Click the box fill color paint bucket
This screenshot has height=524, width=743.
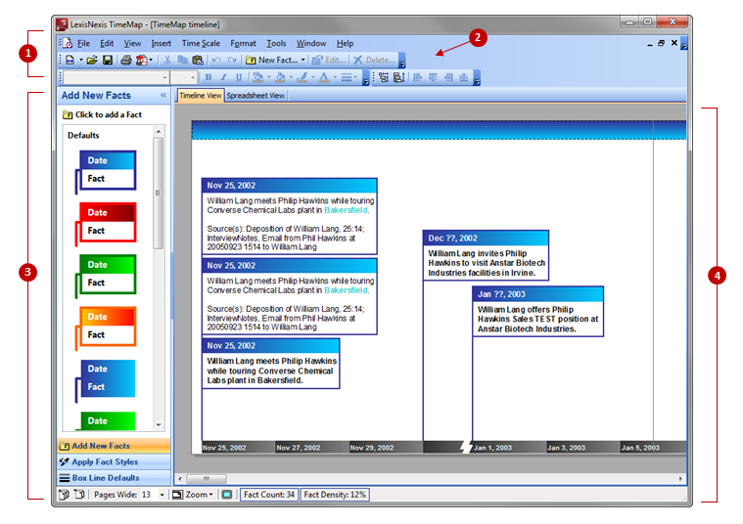pos(280,77)
